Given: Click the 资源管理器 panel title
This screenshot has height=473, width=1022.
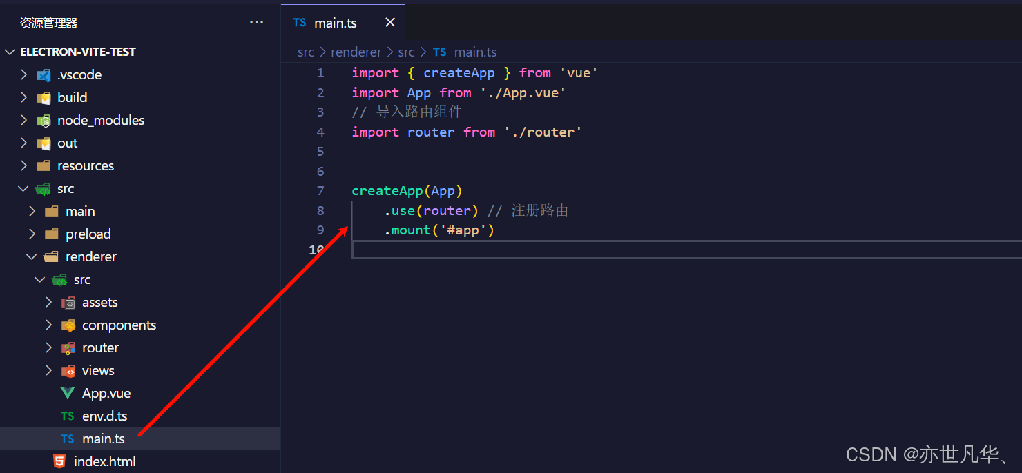Looking at the screenshot, I should 48,23.
